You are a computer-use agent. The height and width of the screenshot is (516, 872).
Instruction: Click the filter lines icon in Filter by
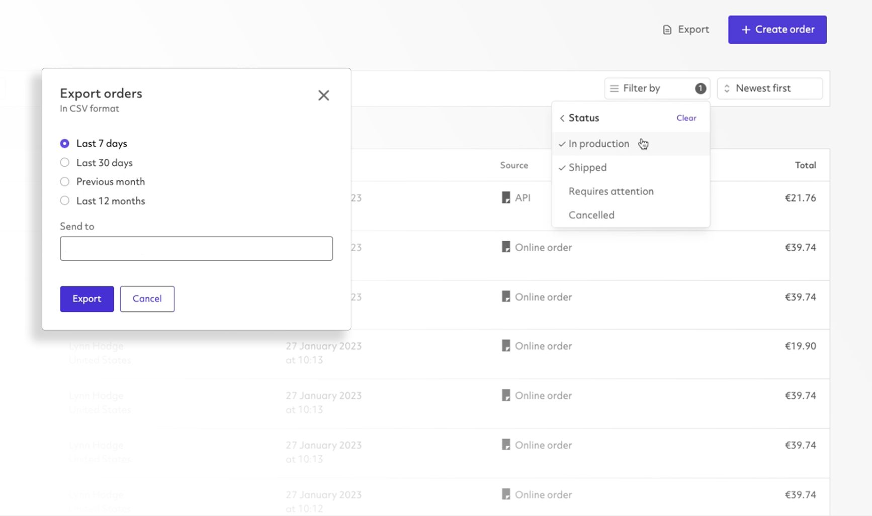coord(614,88)
